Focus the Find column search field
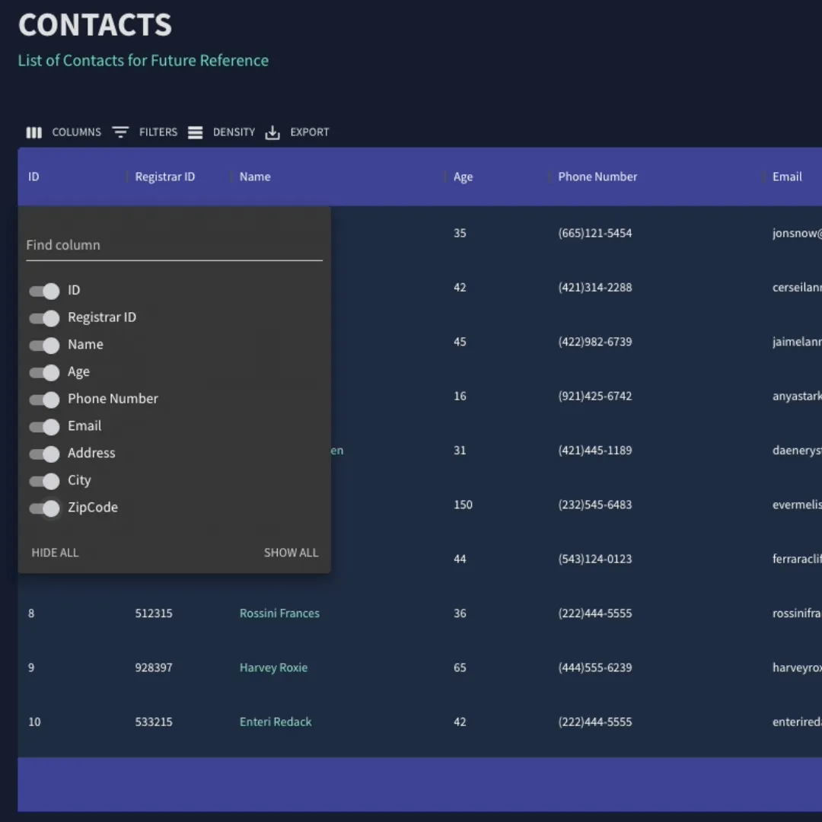This screenshot has height=822, width=822. (174, 245)
